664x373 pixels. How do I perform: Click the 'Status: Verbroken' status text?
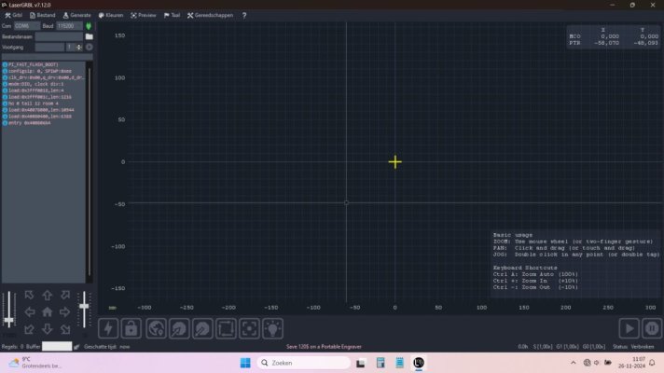coord(633,347)
